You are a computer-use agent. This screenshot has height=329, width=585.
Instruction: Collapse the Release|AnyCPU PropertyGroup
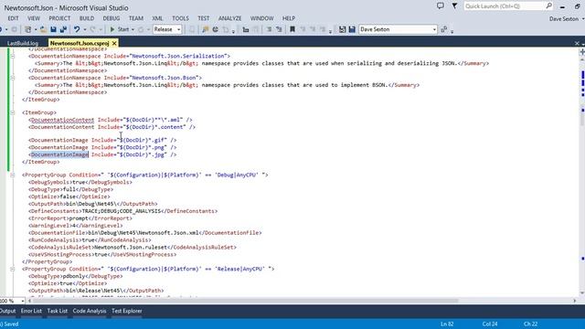12,269
